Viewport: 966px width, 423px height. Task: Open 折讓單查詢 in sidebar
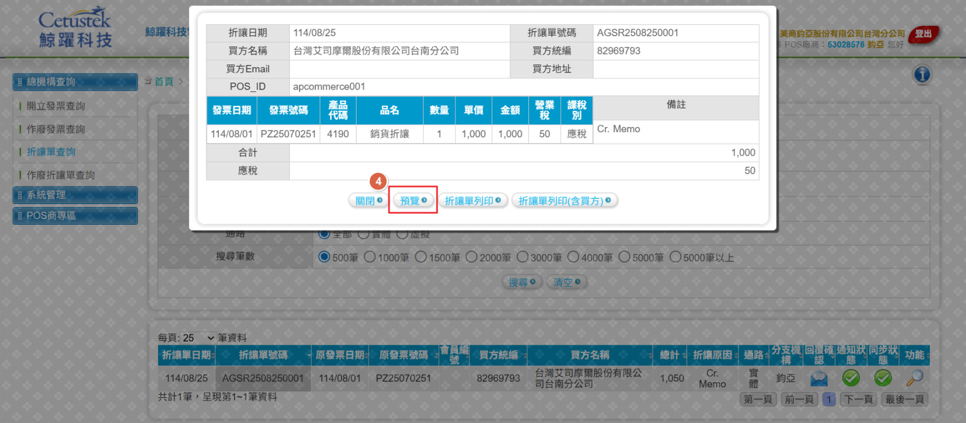(x=51, y=152)
